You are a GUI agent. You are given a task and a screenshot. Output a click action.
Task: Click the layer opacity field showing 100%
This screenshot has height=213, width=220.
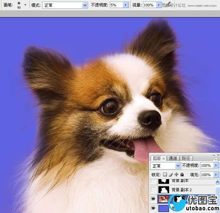207,165
